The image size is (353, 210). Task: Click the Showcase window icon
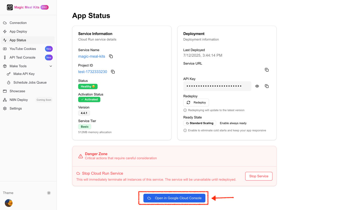pyautogui.click(x=5, y=91)
